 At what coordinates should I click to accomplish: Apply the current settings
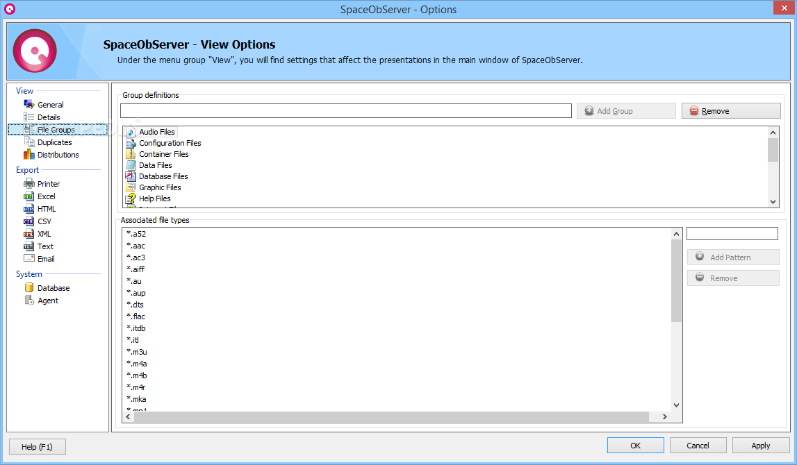pyautogui.click(x=760, y=445)
